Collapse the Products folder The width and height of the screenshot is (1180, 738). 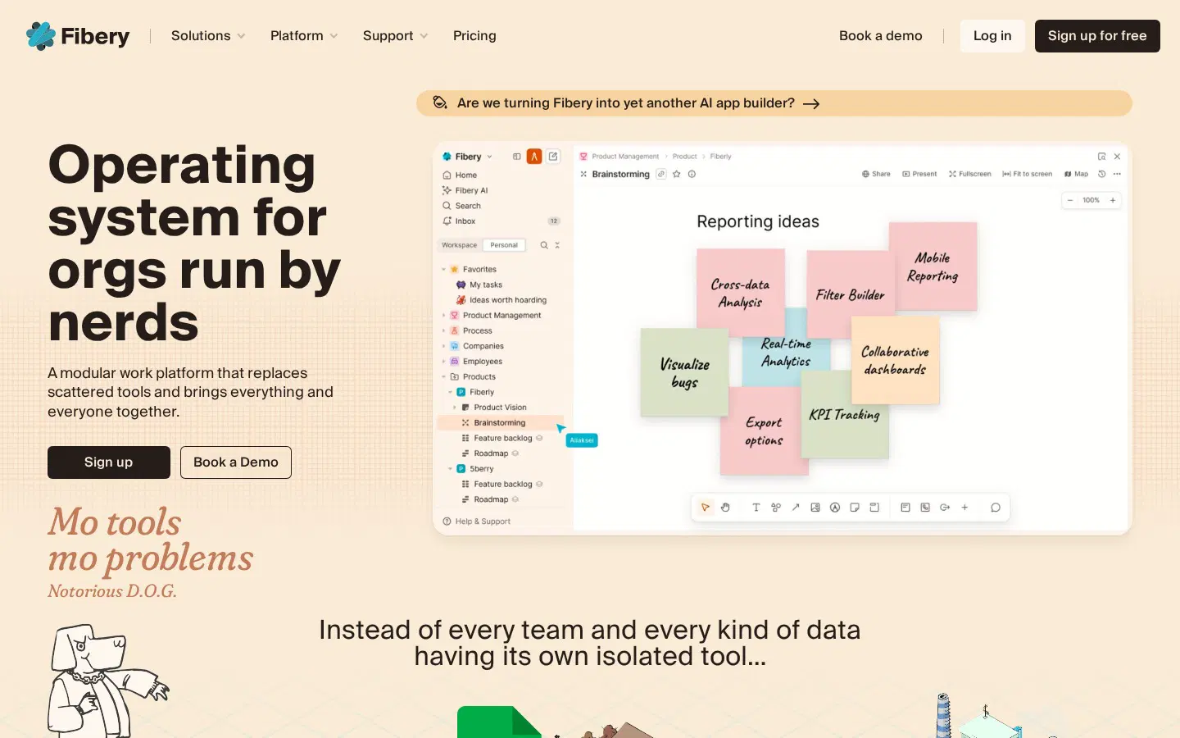444,377
